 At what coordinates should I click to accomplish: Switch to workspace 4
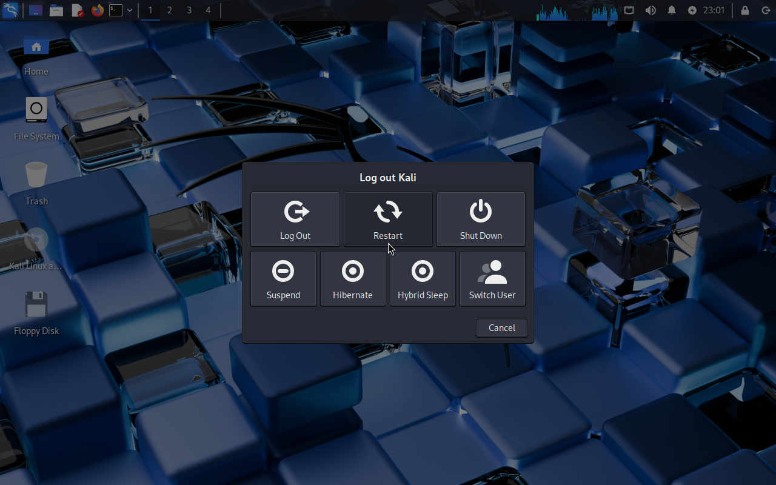[208, 10]
